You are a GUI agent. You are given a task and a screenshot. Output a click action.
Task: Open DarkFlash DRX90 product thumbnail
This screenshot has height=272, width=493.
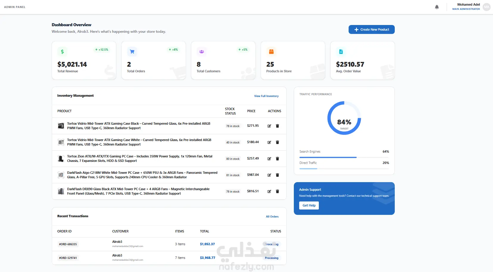click(61, 191)
